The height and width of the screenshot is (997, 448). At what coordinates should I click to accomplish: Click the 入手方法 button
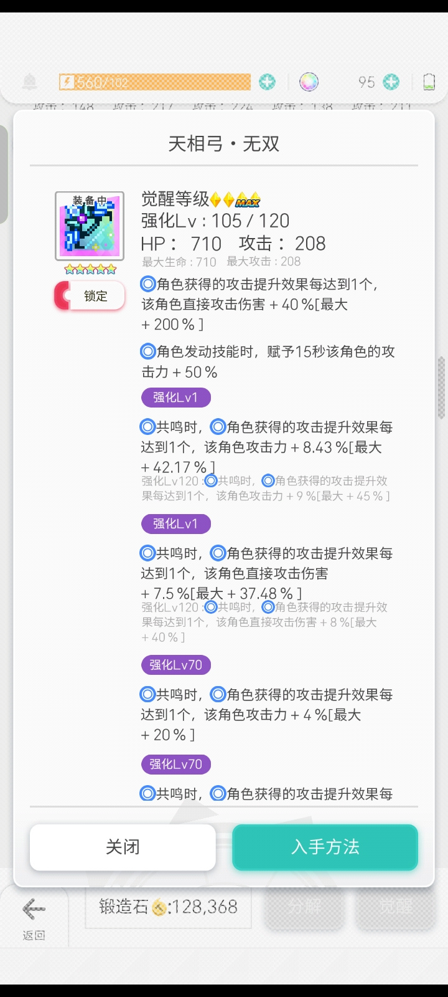click(x=325, y=847)
